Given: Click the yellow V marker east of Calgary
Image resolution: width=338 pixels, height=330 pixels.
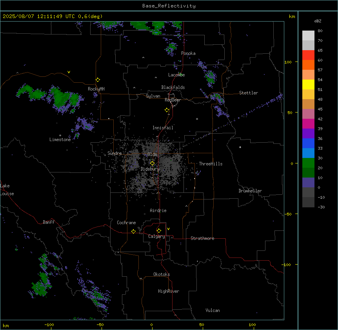Looking at the screenshot, I should [x=168, y=229].
